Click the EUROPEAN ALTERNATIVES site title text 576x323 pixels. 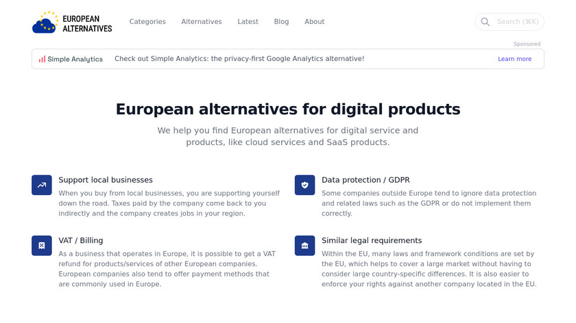click(87, 23)
